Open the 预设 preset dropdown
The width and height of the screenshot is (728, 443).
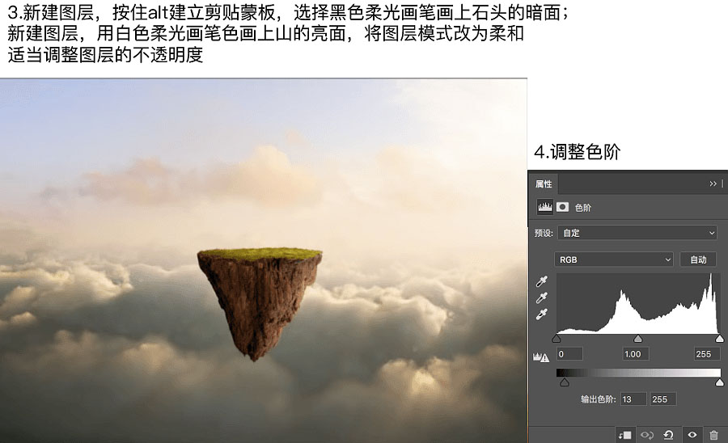pos(637,233)
